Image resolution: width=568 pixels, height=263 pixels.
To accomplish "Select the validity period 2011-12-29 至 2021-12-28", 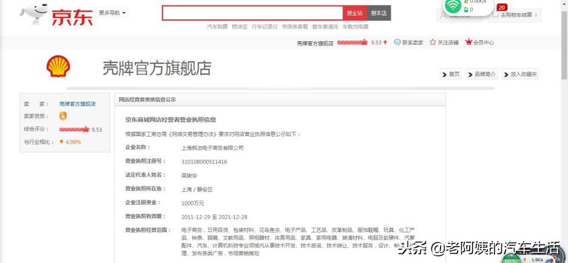I will (214, 217).
